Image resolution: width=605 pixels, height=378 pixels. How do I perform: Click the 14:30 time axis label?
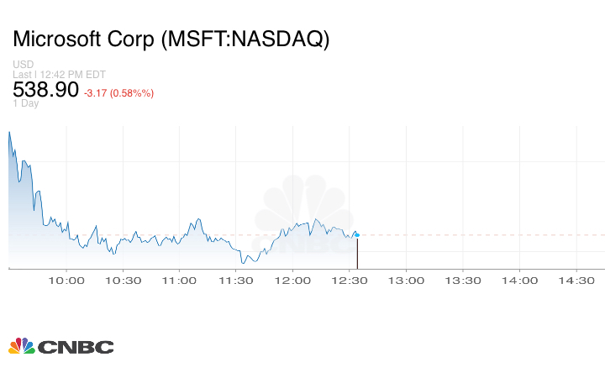tap(576, 281)
